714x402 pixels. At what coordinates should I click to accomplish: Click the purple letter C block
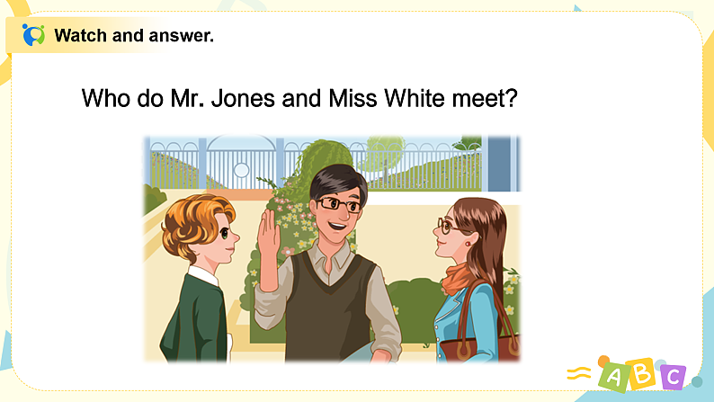pos(672,377)
